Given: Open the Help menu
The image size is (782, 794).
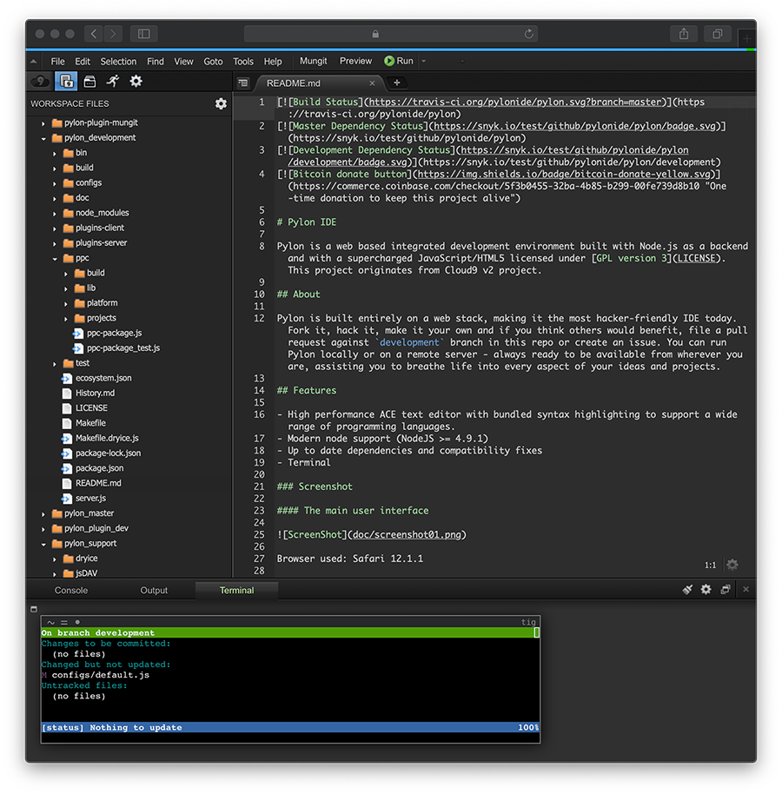Looking at the screenshot, I should 273,62.
